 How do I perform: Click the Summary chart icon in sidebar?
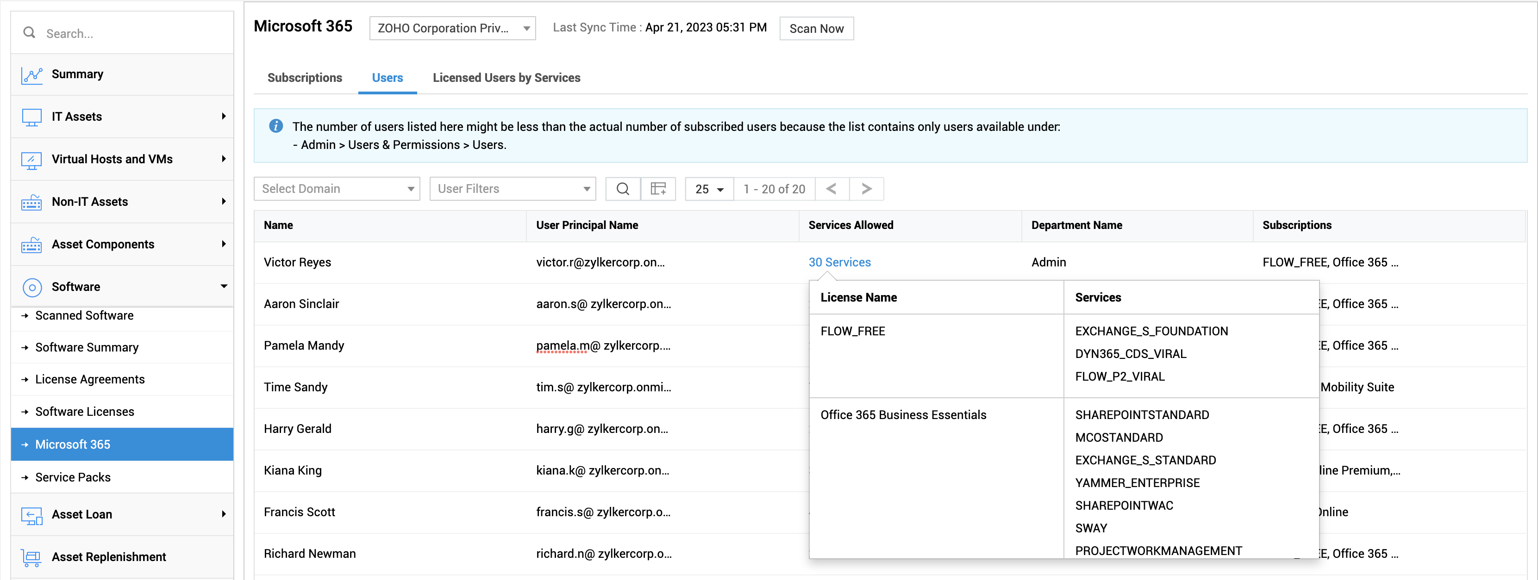[31, 75]
